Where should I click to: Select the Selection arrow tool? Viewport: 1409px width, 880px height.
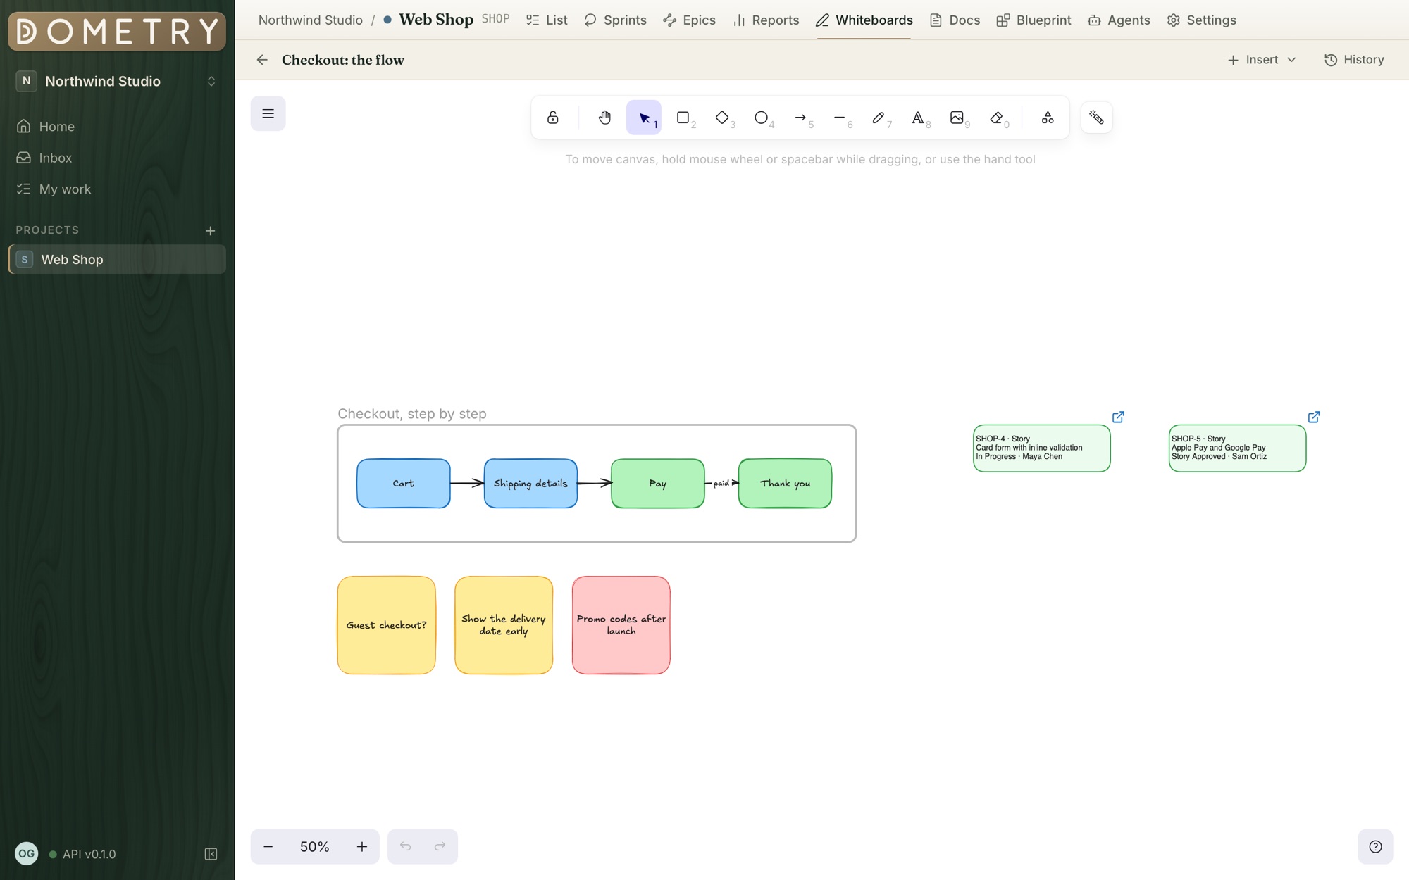[644, 118]
